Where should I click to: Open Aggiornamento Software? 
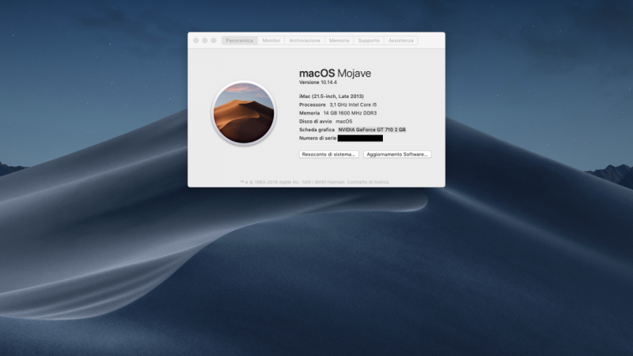pos(397,154)
